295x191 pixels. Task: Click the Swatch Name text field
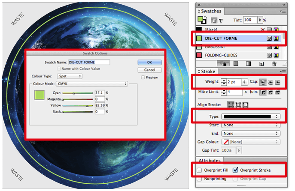[x=89, y=62]
